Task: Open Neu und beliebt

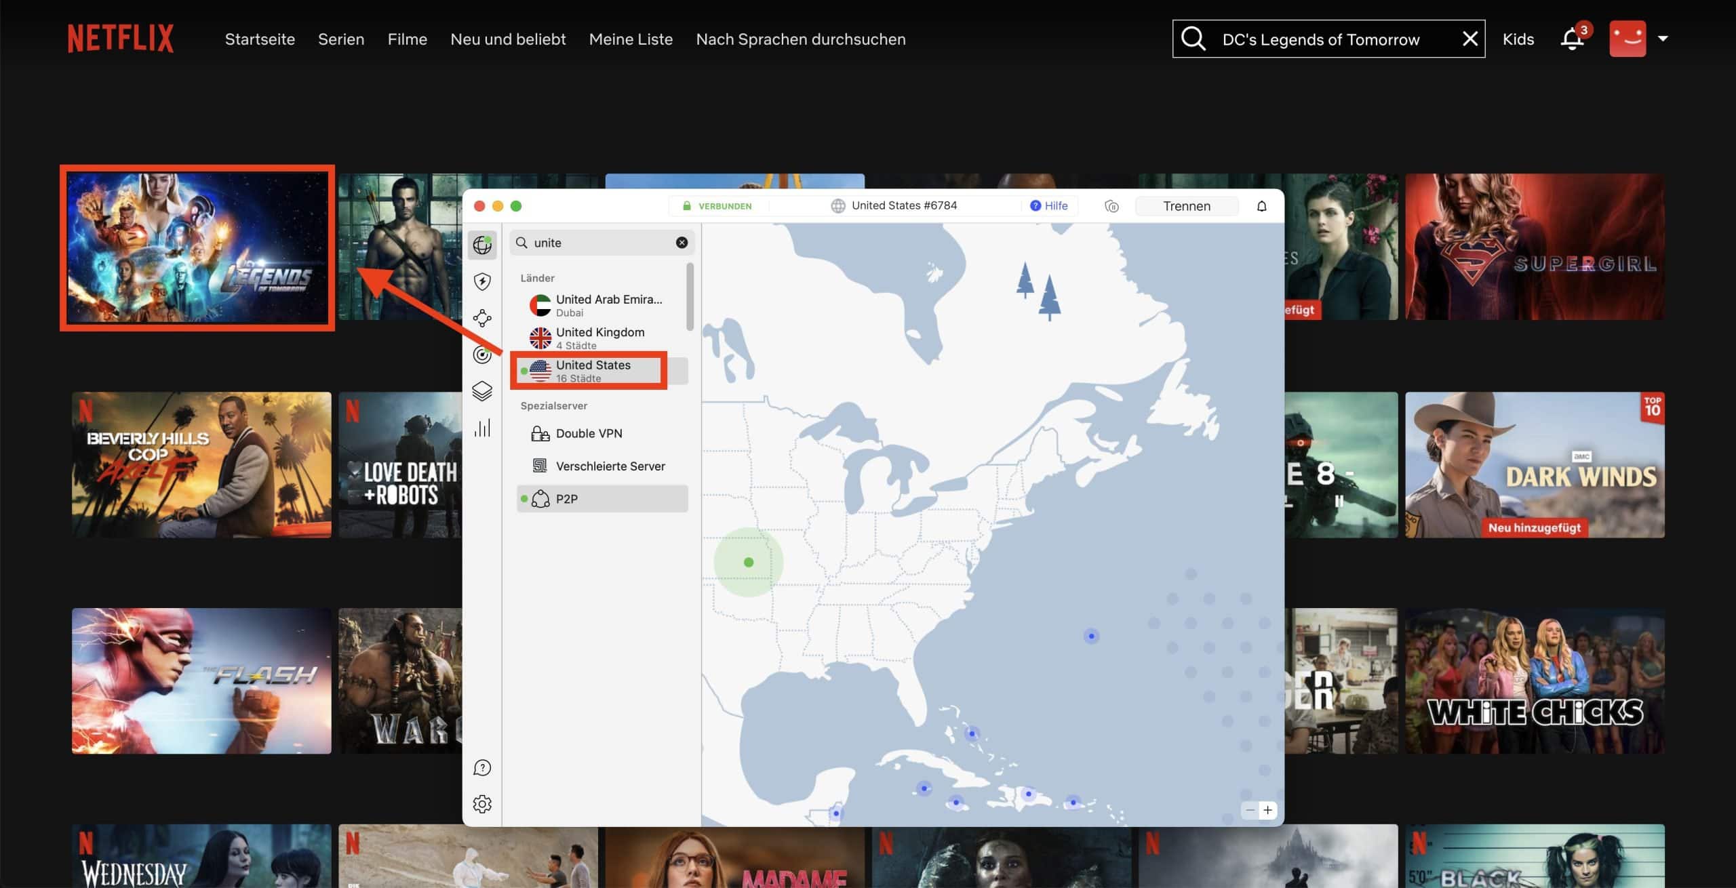Action: [508, 39]
